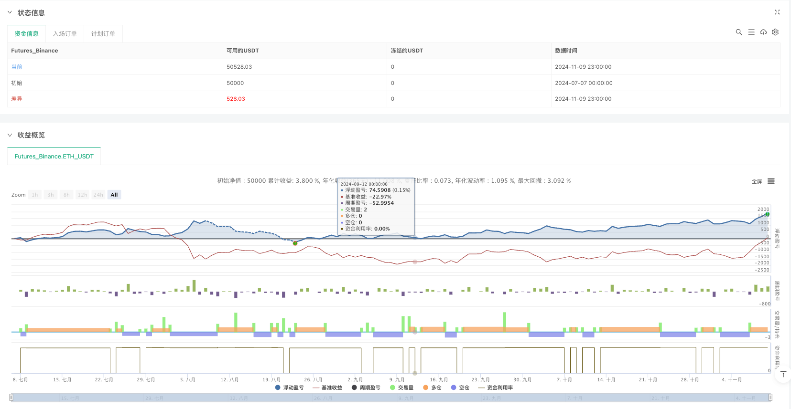Open the list view hamburger icon beside search
The width and height of the screenshot is (791, 409).
click(x=751, y=32)
